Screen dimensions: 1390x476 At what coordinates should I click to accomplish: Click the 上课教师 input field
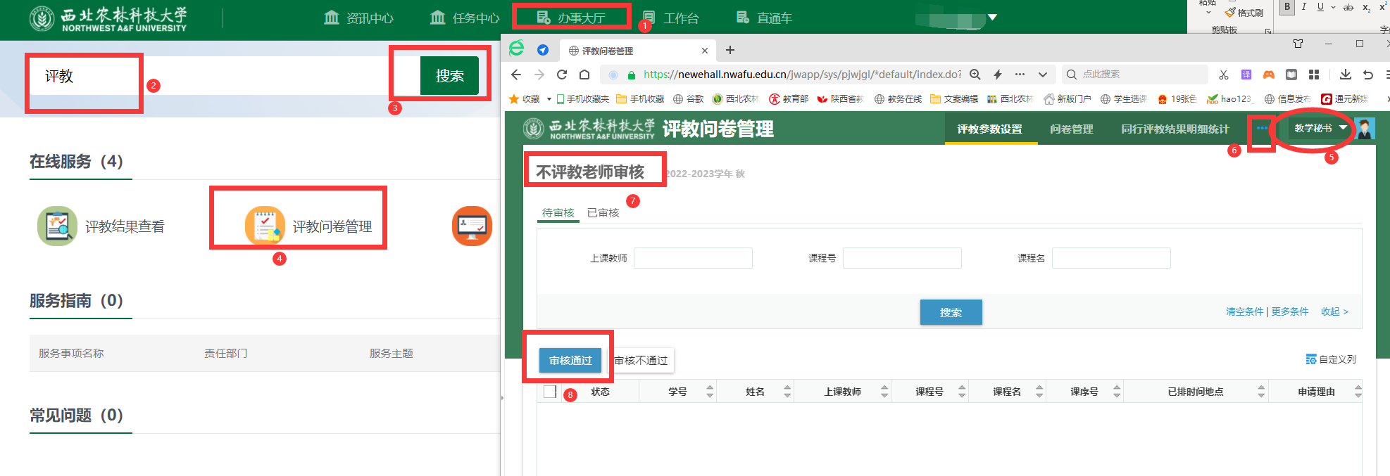693,258
